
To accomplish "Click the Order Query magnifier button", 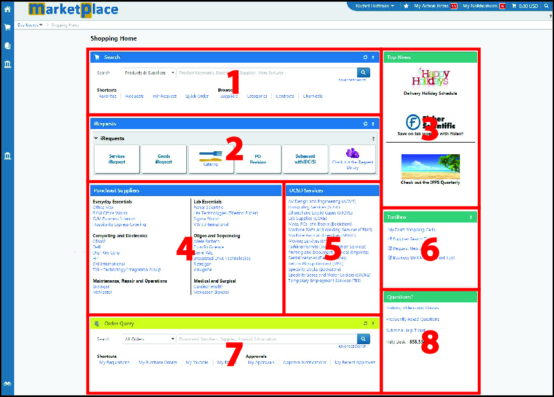I will pos(363,339).
